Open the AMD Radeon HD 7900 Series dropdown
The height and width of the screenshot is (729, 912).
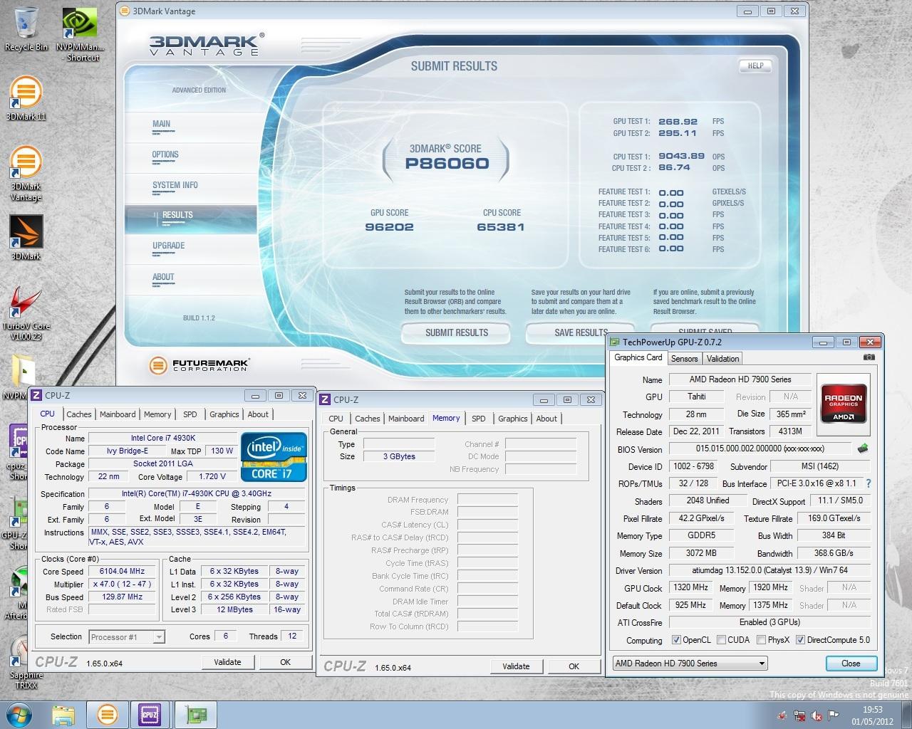[x=690, y=664]
